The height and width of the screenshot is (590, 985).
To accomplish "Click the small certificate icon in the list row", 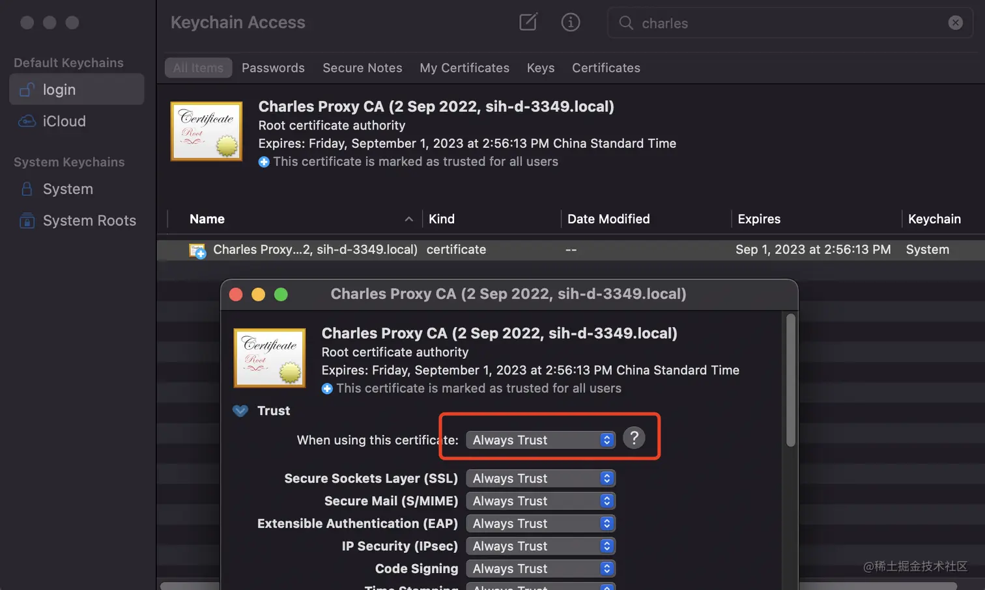I will click(x=197, y=250).
